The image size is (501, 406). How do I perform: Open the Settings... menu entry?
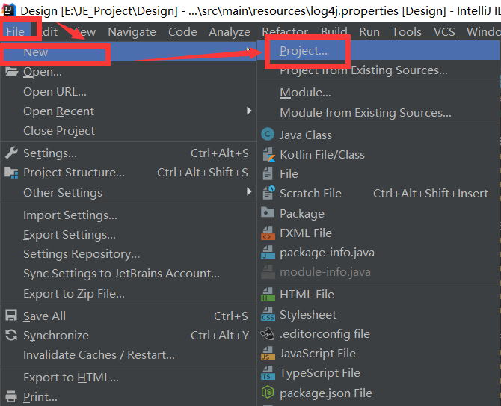click(49, 153)
